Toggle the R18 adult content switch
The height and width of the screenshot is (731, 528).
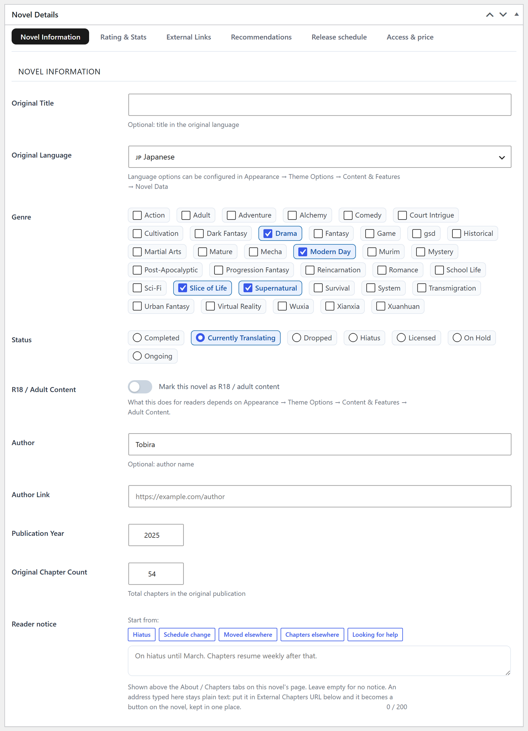[140, 387]
